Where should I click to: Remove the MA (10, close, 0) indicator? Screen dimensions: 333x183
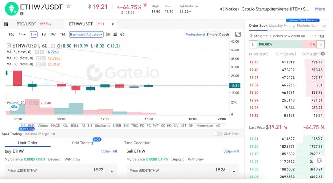point(44,58)
